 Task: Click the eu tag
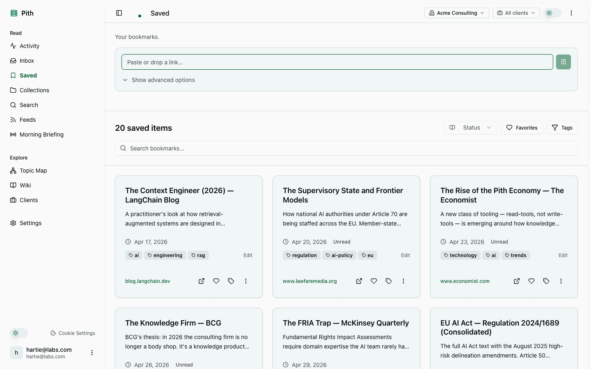pos(368,255)
